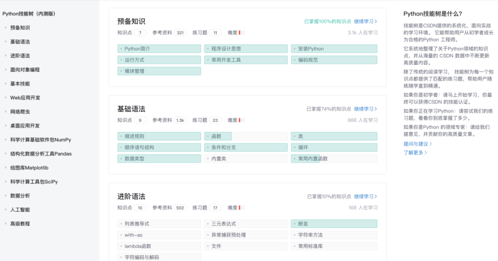
Task: Select the 类 knowledge point
Action: (334, 136)
